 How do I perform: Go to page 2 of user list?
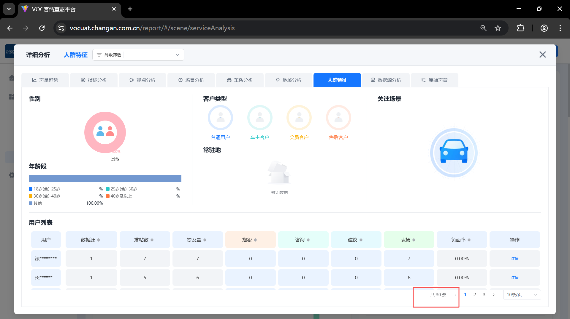[475, 295]
